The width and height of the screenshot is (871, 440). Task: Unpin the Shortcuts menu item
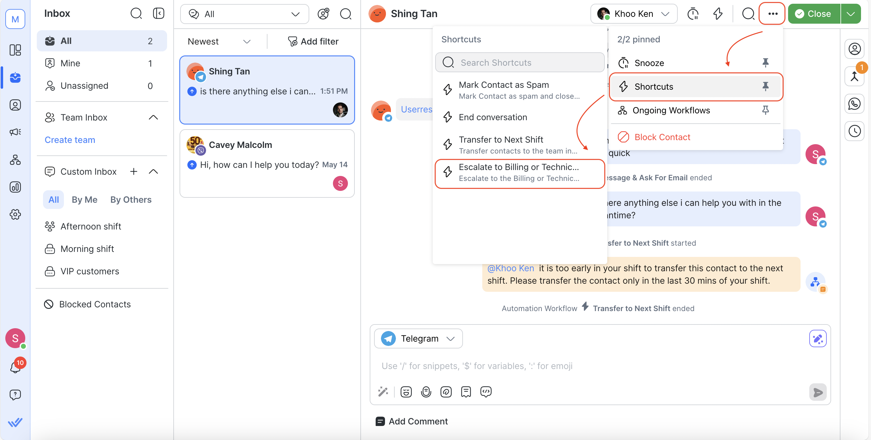click(x=766, y=87)
